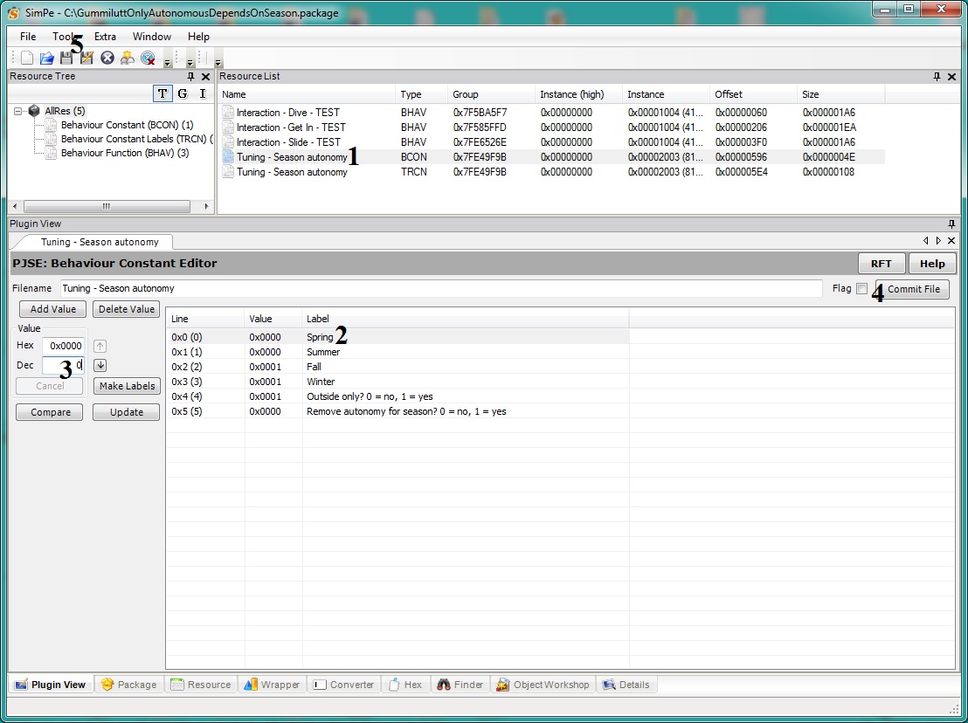Click the Interaction - Dive - TEST file icon
This screenshot has height=723, width=968.
[228, 113]
